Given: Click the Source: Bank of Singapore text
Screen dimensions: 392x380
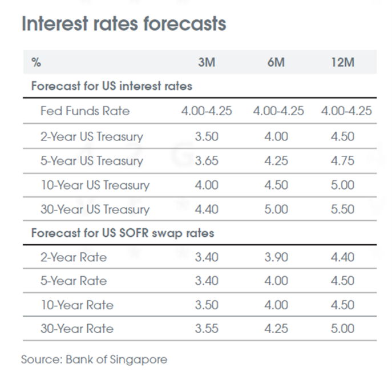Looking at the screenshot, I should coord(94,360).
